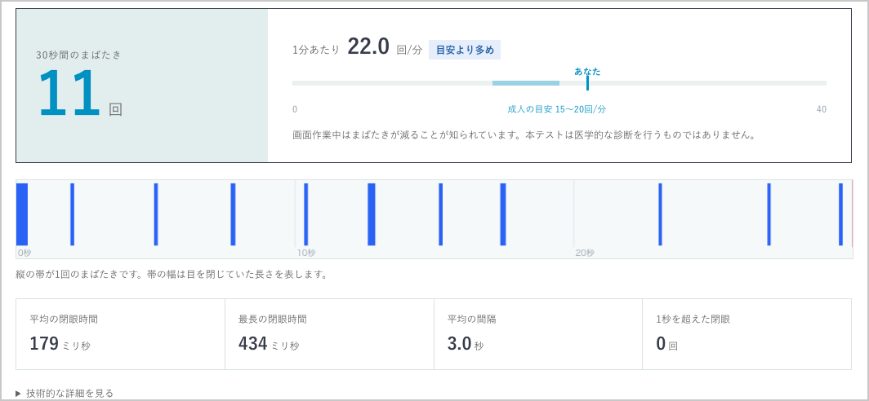Expand the 技術的な詳細を見る disclosure
The width and height of the screenshot is (869, 401).
pyautogui.click(x=65, y=393)
